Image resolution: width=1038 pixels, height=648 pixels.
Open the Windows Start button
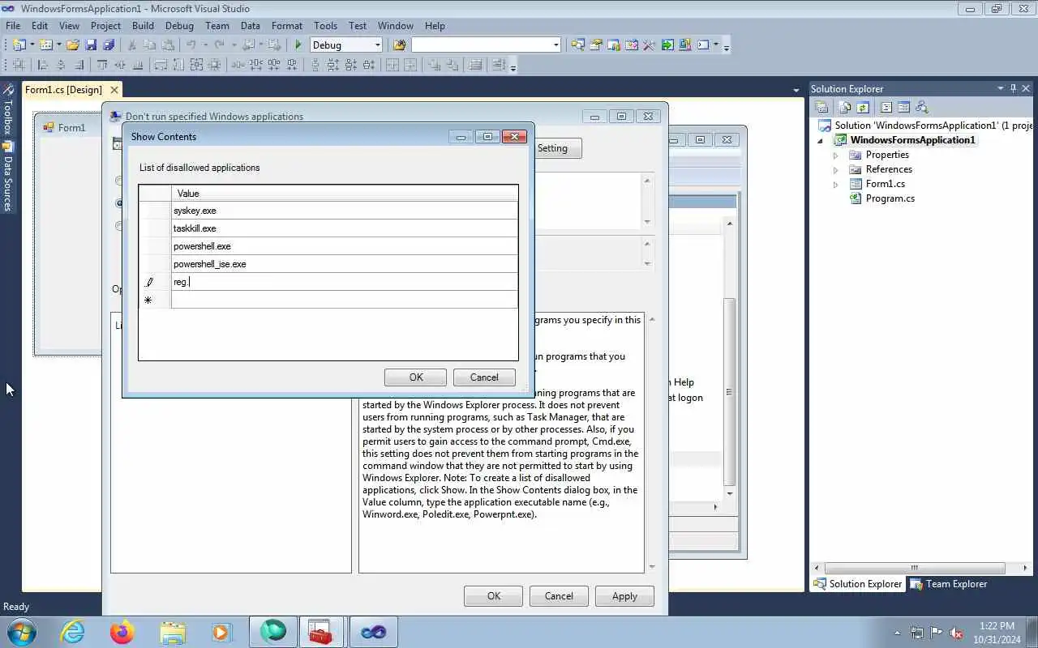tap(21, 632)
